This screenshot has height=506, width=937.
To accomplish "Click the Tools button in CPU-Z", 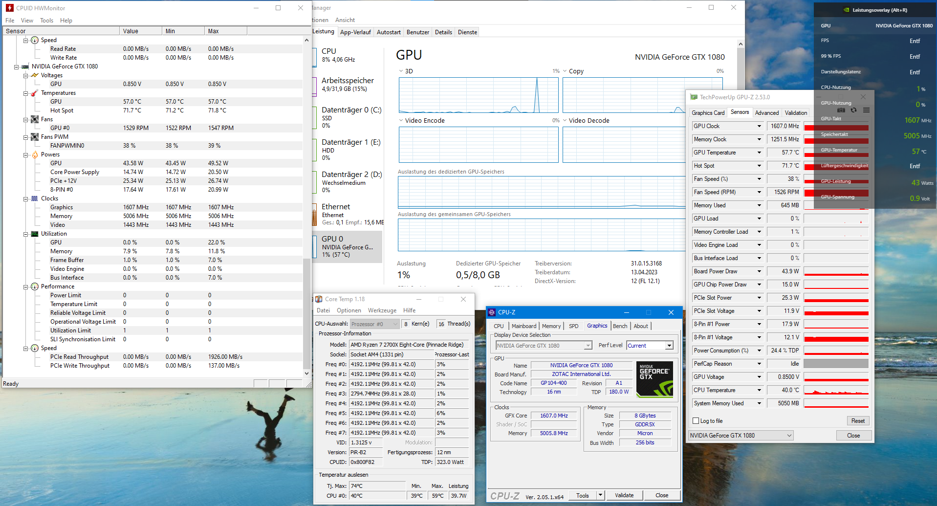I will tap(583, 495).
